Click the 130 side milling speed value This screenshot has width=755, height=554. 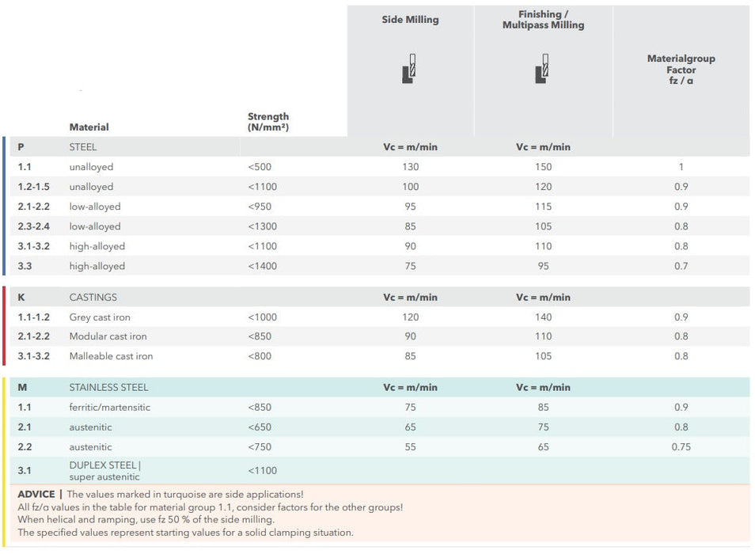410,167
